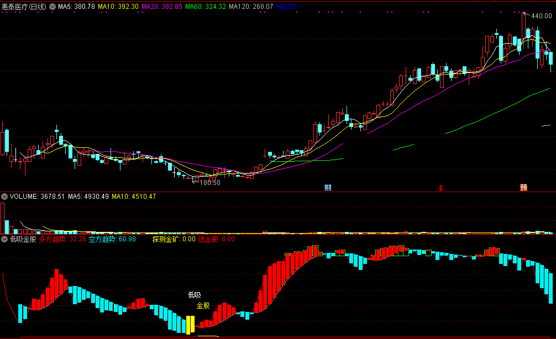Click the 探测金矿: 0.00 value
Screen dimensions: 556x339
click(x=174, y=239)
